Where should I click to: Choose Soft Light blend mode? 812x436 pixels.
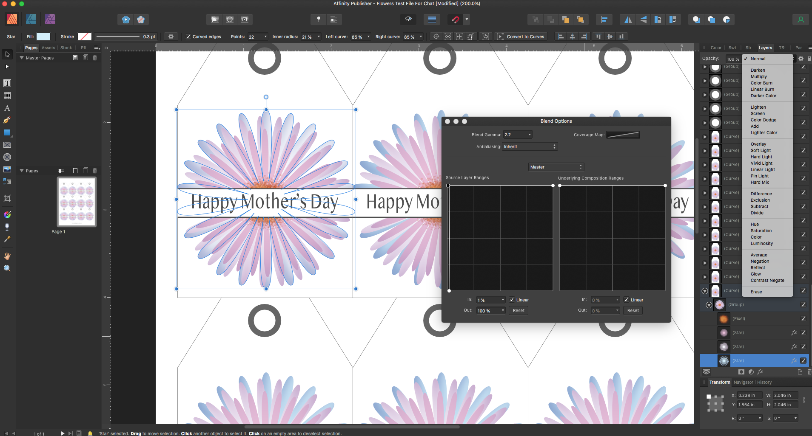pyautogui.click(x=761, y=151)
